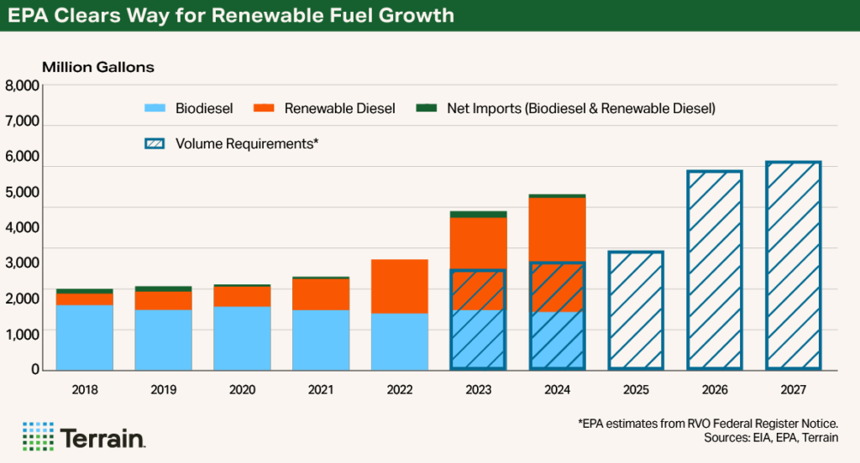Click the 'Renewable Diesel' legend label

[339, 108]
